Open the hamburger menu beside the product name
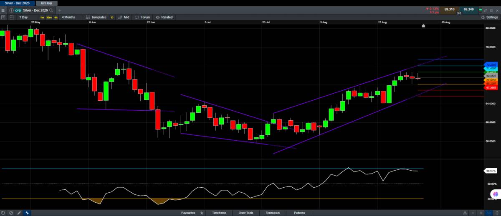501x216 pixels. [x=3, y=10]
